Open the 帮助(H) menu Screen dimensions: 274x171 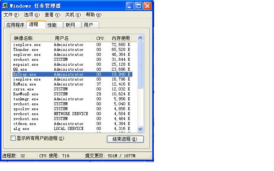click(x=94, y=15)
